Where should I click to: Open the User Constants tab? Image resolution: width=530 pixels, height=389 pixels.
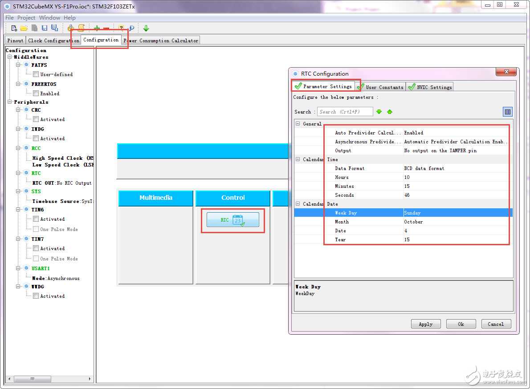point(381,87)
